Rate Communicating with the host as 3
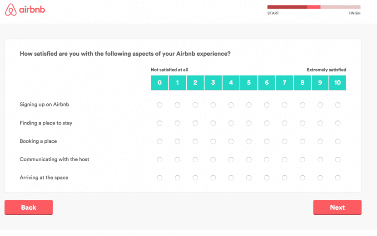This screenshot has height=236, width=377. (213, 159)
